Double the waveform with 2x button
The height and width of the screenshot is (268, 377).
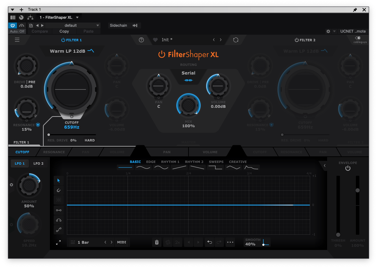pos(178,242)
